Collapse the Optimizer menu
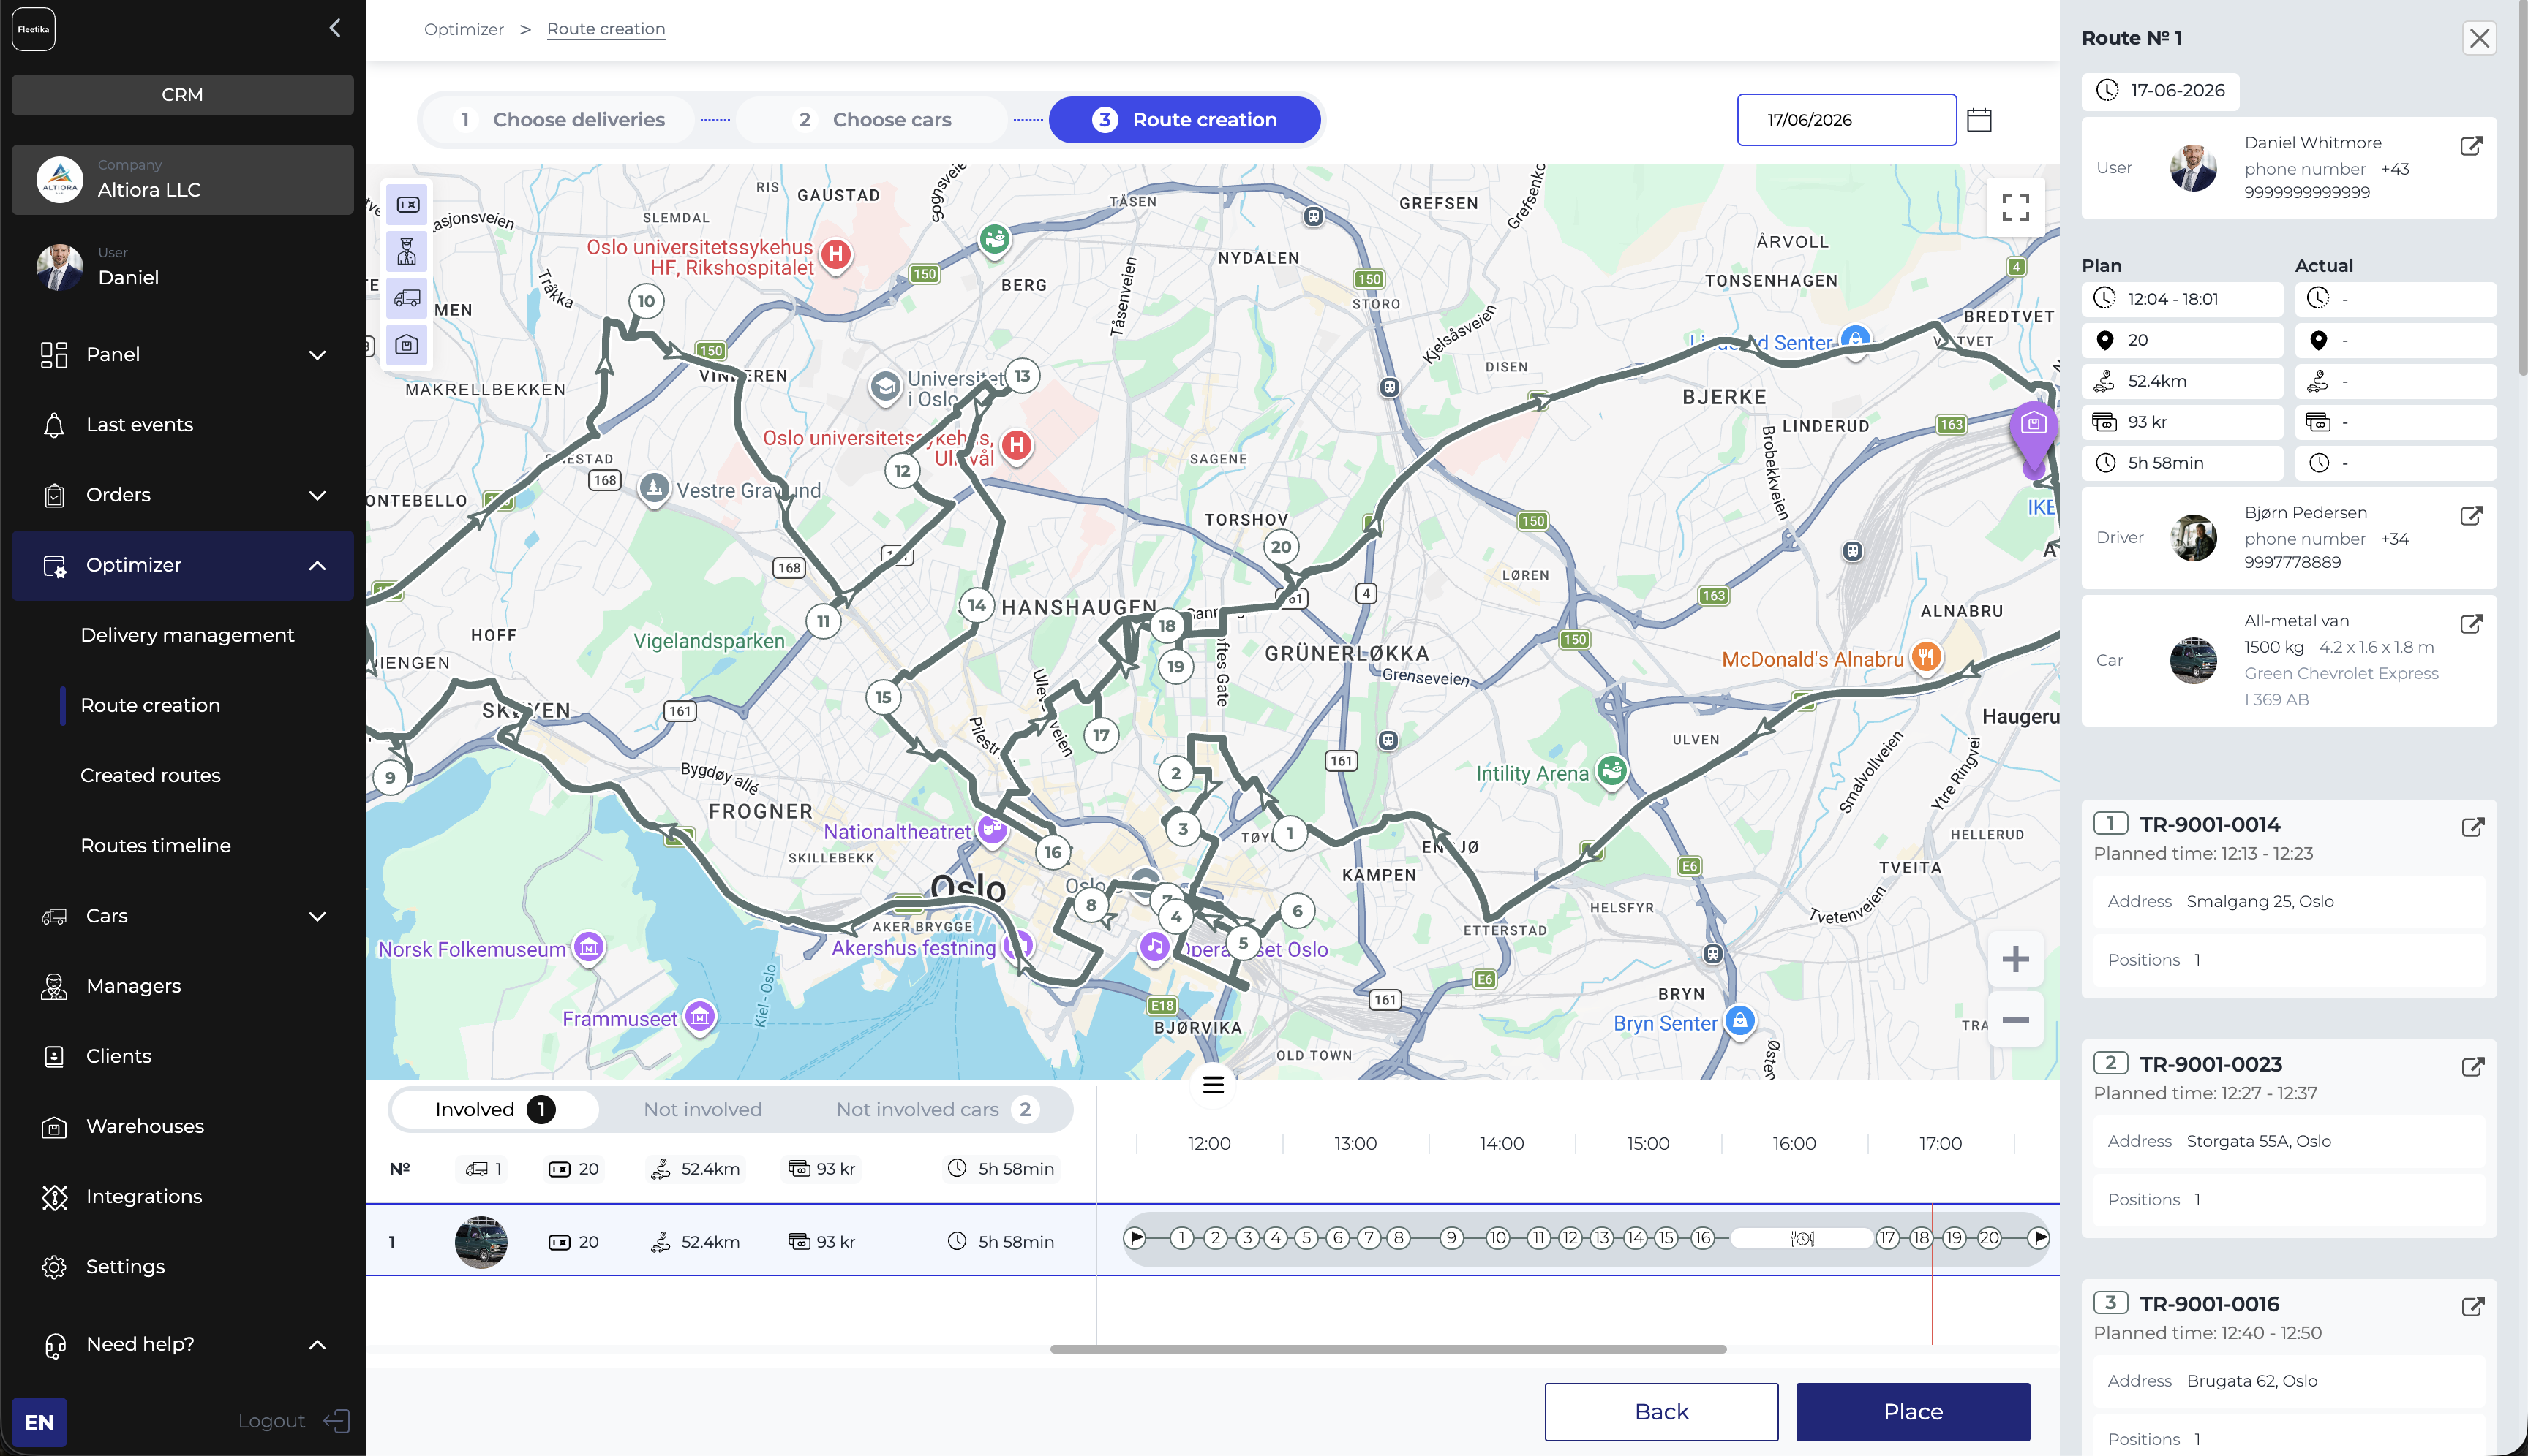 coord(182,565)
